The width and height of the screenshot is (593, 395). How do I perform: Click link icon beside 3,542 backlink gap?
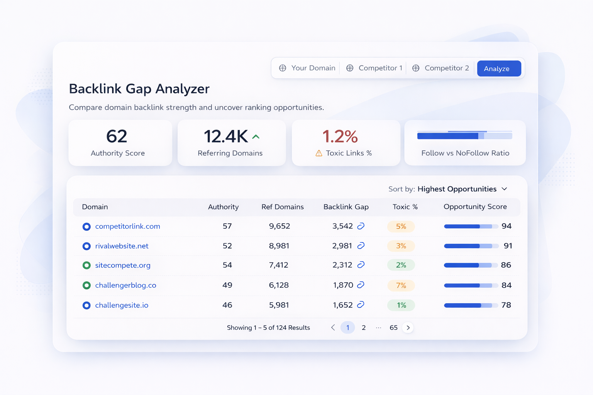(x=361, y=226)
